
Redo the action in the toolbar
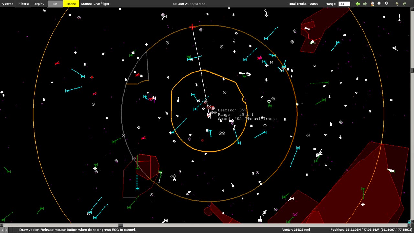tap(404, 4)
